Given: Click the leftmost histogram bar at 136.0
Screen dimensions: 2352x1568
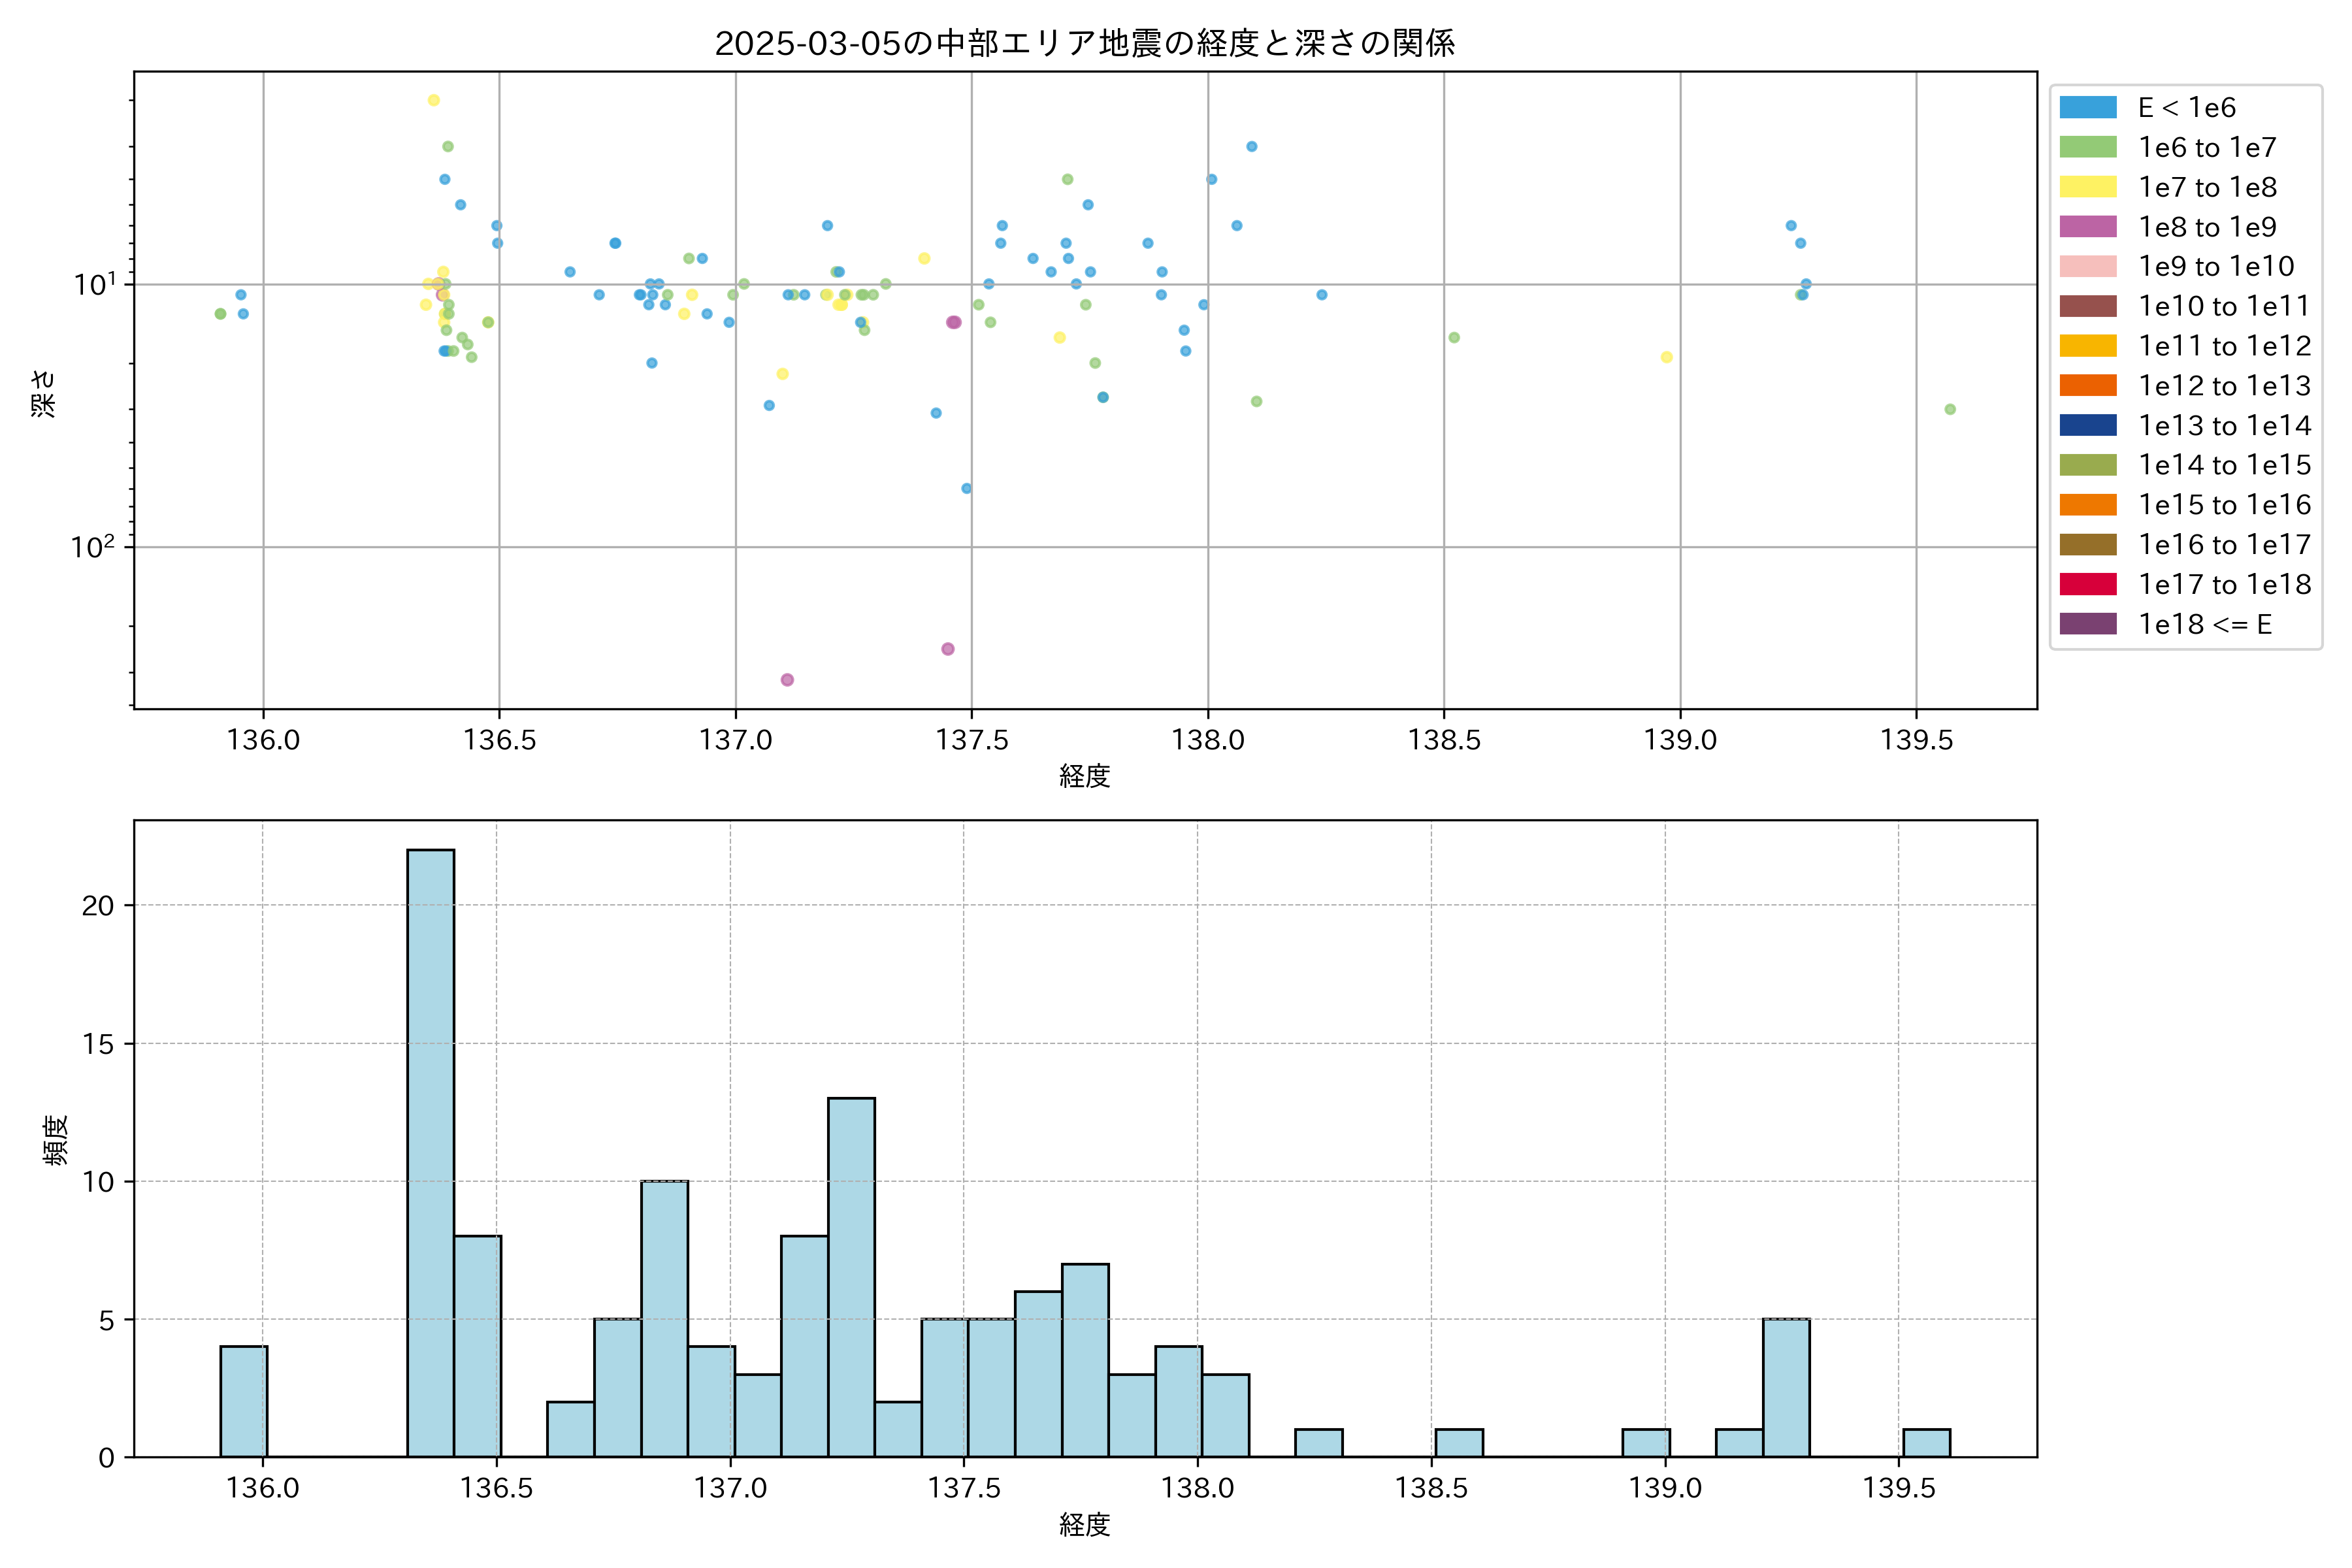Looking at the screenshot, I should point(243,1401).
